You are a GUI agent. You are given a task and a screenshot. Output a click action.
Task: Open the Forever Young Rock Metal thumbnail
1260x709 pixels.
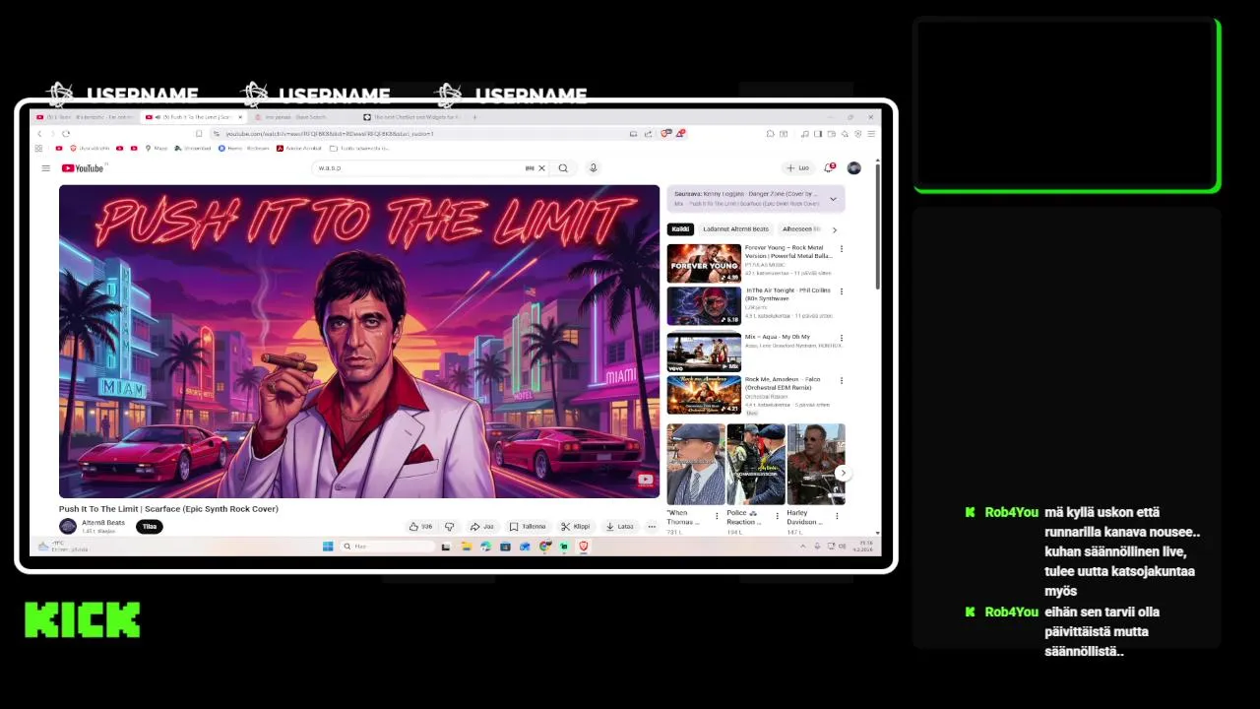coord(704,264)
